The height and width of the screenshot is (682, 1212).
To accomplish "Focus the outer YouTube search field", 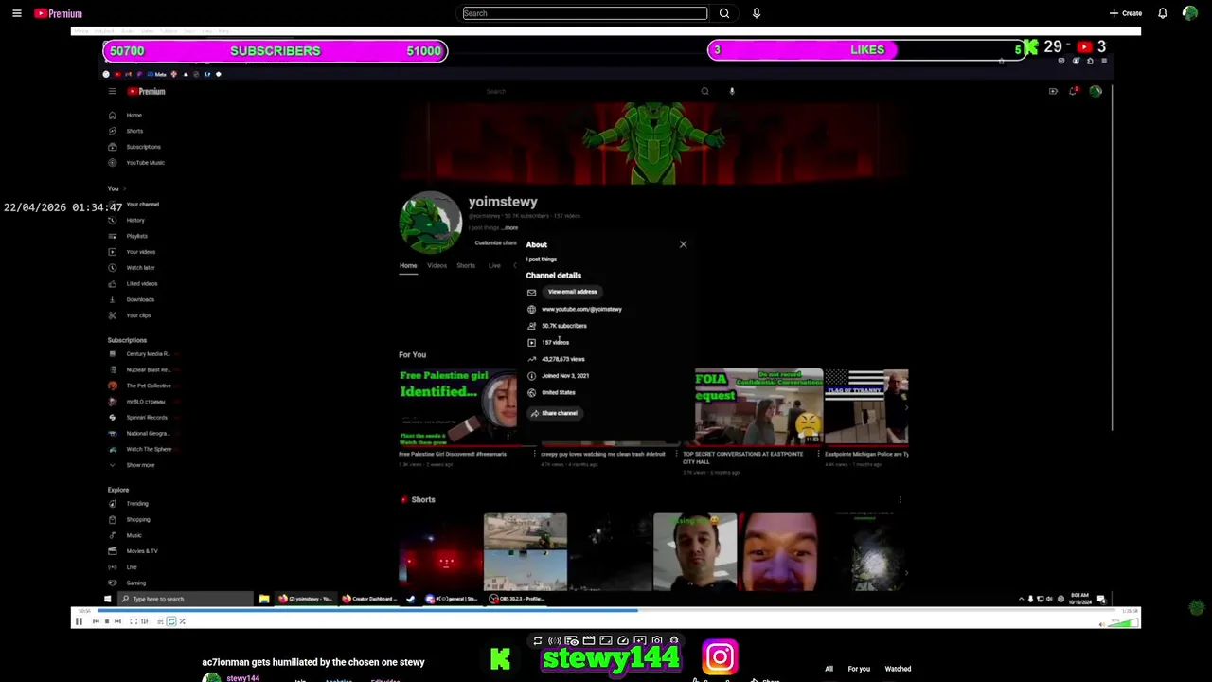I will pos(584,13).
